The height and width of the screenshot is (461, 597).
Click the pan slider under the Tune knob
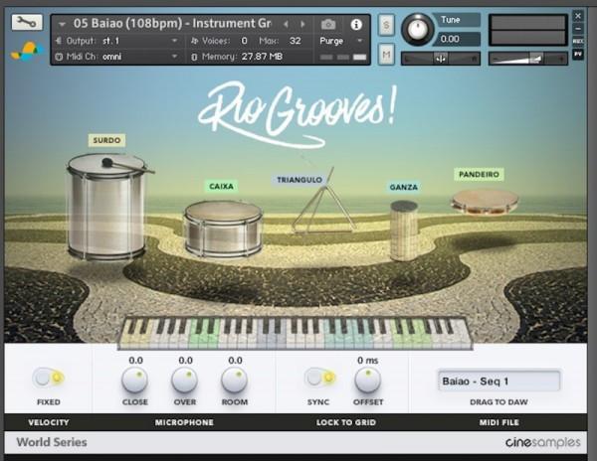click(441, 59)
